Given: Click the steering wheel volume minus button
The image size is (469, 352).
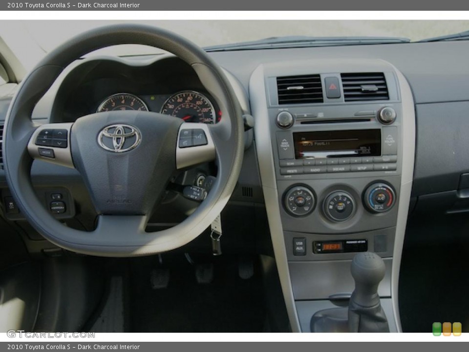Looking at the screenshot, I should [44, 141].
